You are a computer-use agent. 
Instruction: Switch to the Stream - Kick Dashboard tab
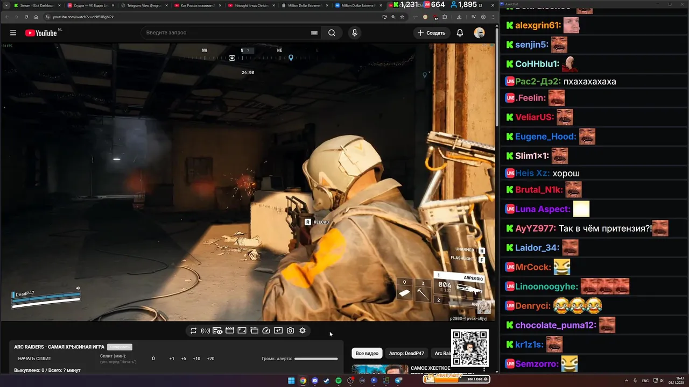coord(37,5)
